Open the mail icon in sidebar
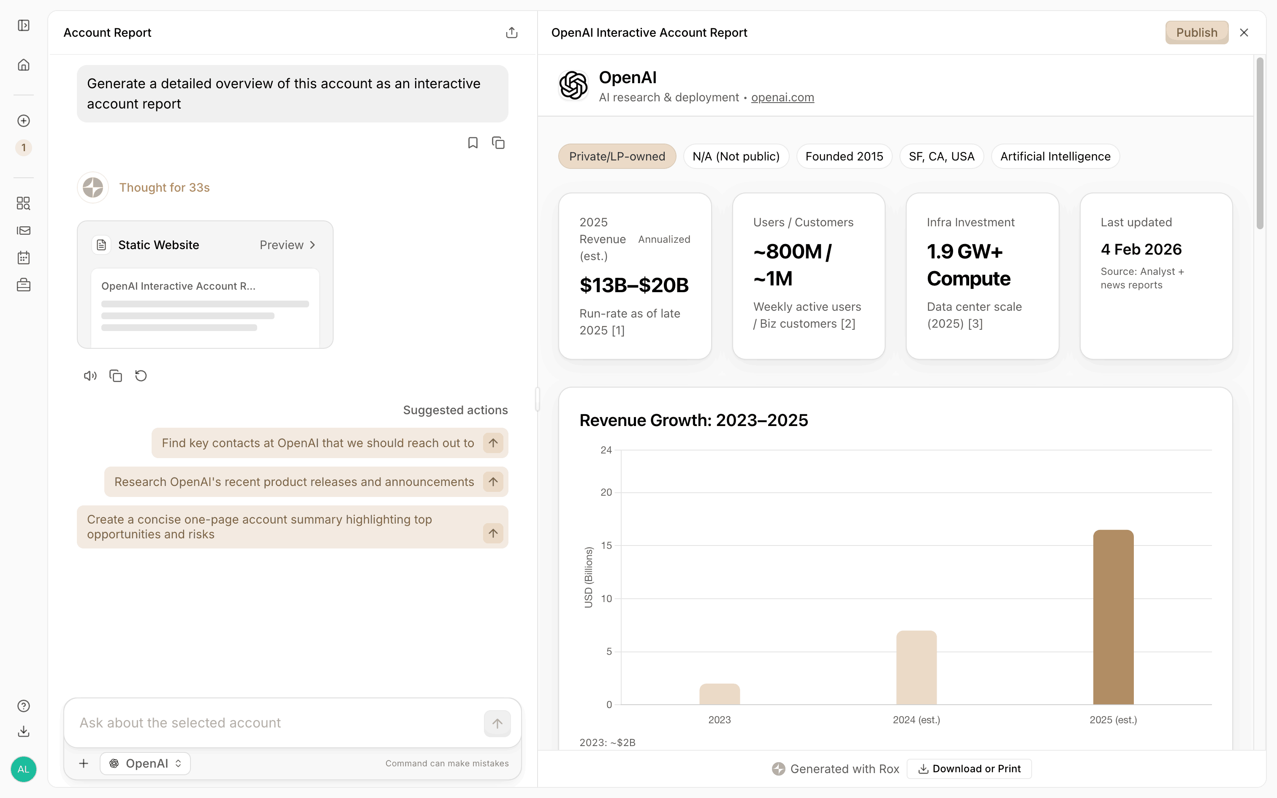The image size is (1277, 798). [x=24, y=231]
